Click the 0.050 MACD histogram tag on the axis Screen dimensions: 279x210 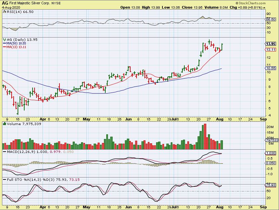point(271,163)
